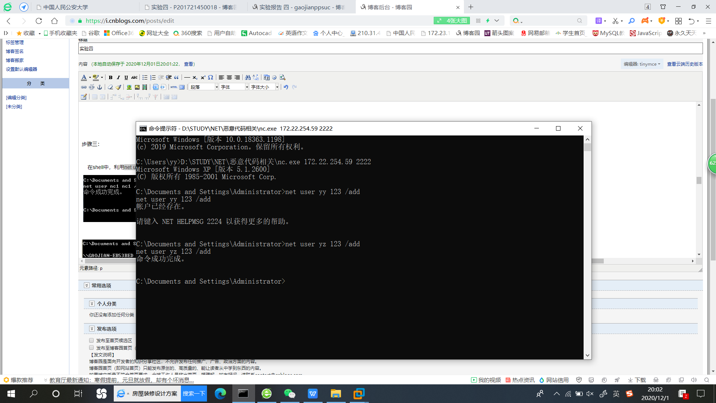Insert a hyperlink with the chain icon

pos(84,87)
